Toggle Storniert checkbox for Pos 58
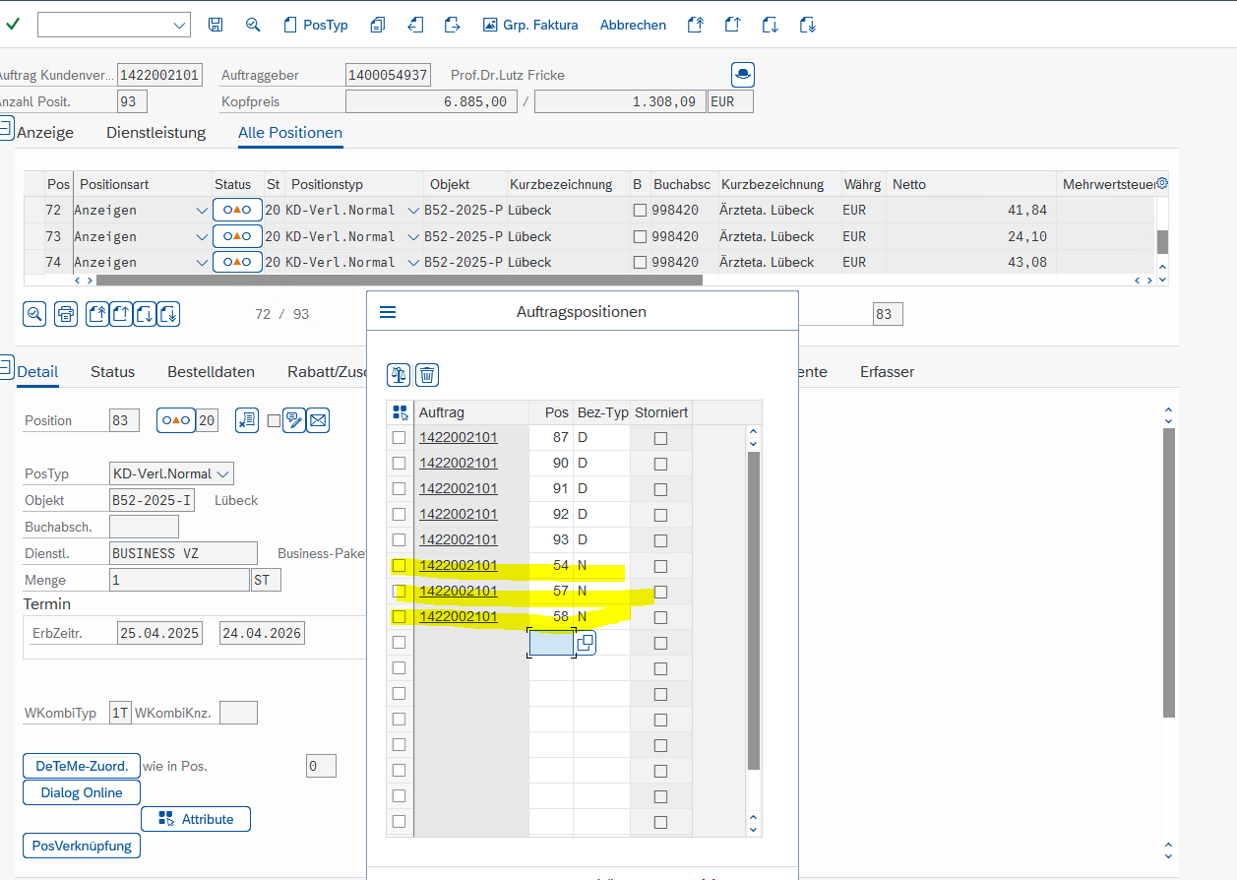The image size is (1237, 880). pyautogui.click(x=660, y=617)
